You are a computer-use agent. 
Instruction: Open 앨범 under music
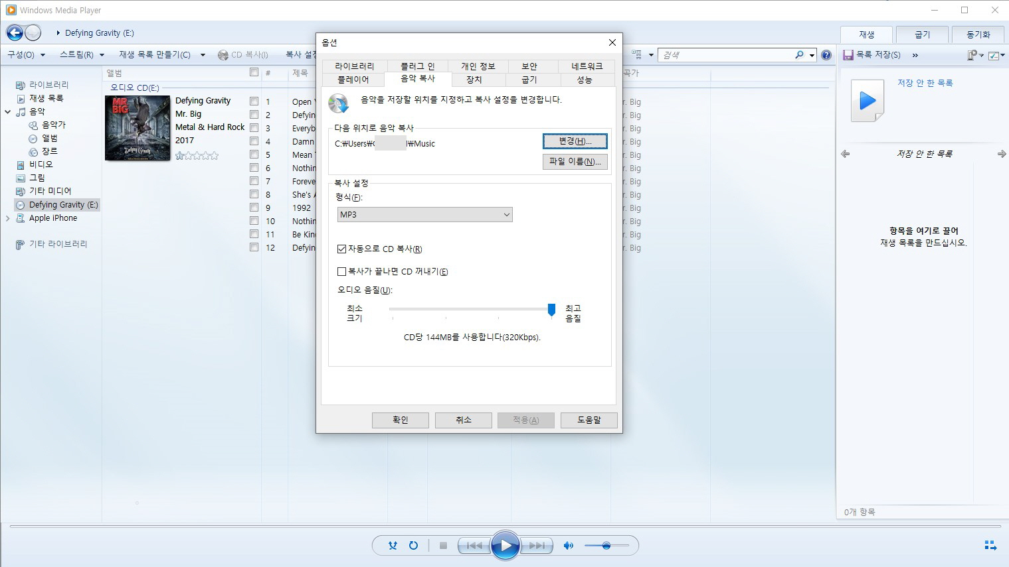49,138
